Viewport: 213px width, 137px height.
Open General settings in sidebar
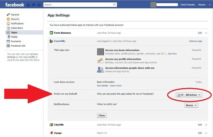click(x=15, y=15)
